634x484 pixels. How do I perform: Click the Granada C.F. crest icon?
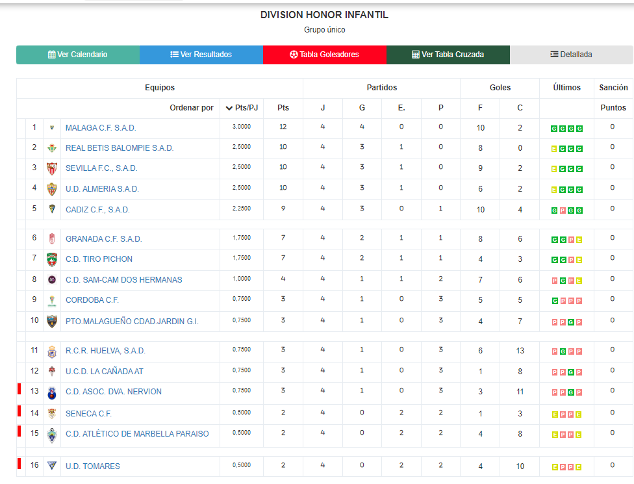click(52, 239)
